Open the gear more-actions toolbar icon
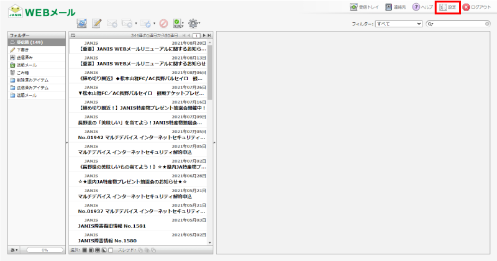497x261 pixels. (194, 23)
